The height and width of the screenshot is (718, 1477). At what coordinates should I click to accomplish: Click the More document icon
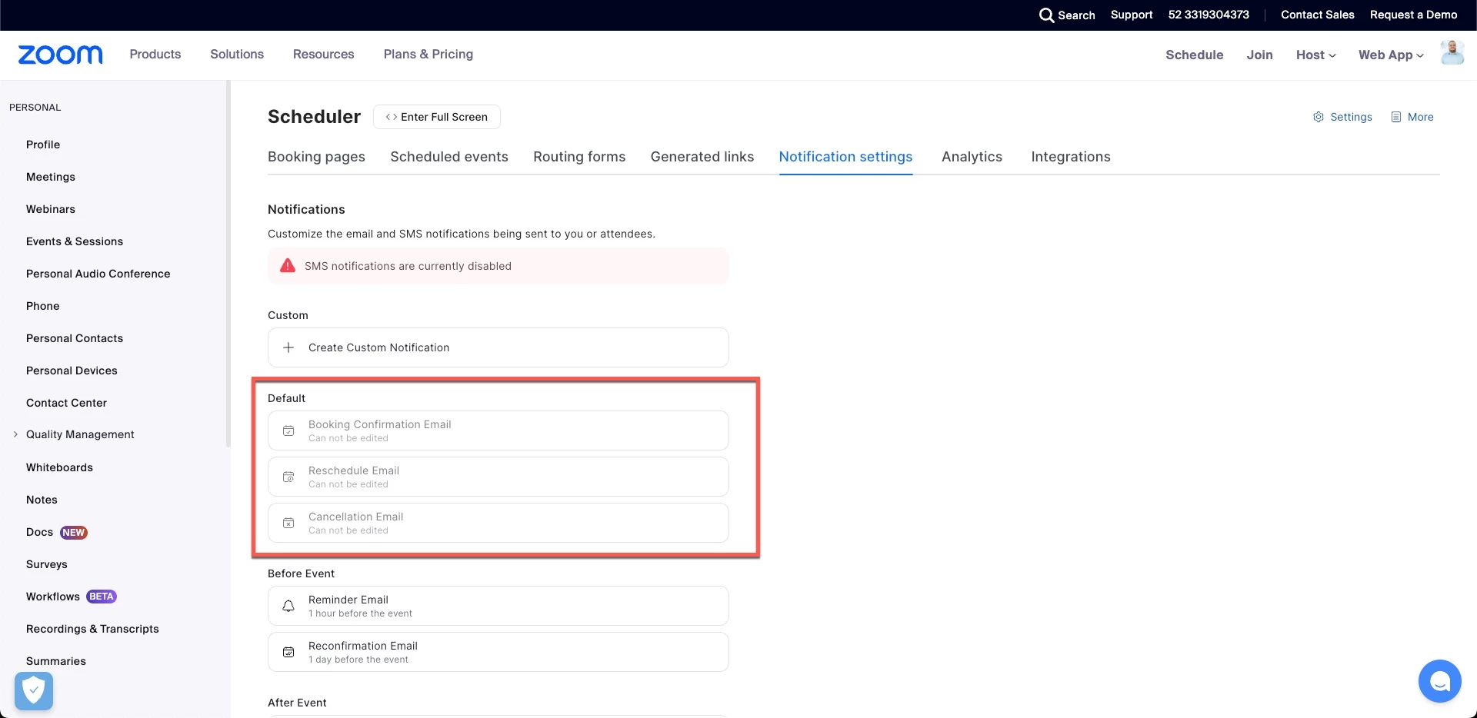(1396, 117)
